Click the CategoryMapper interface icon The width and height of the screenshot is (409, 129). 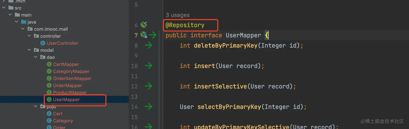tap(49, 71)
